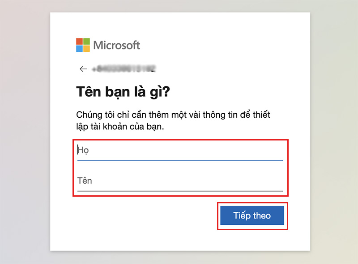Screen dimensions: 358x264
Task: Click the blue underline of the Họ field
Action: (180, 160)
